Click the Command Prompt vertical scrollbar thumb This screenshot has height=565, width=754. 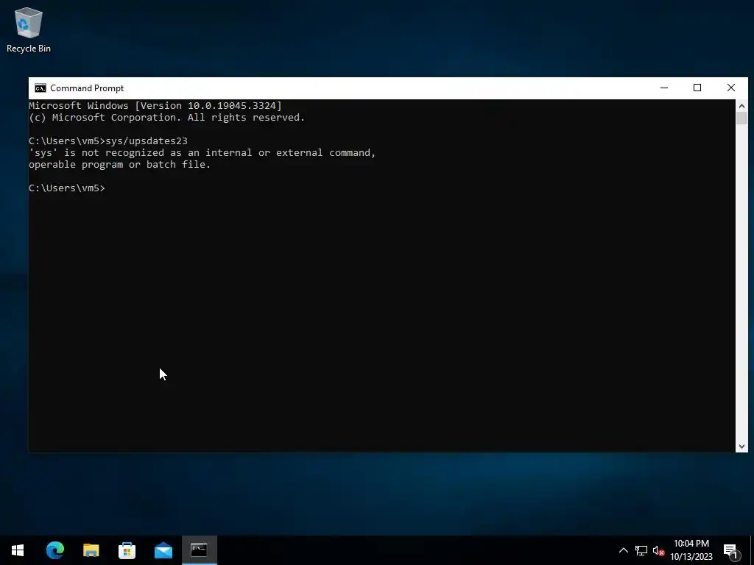click(741, 118)
